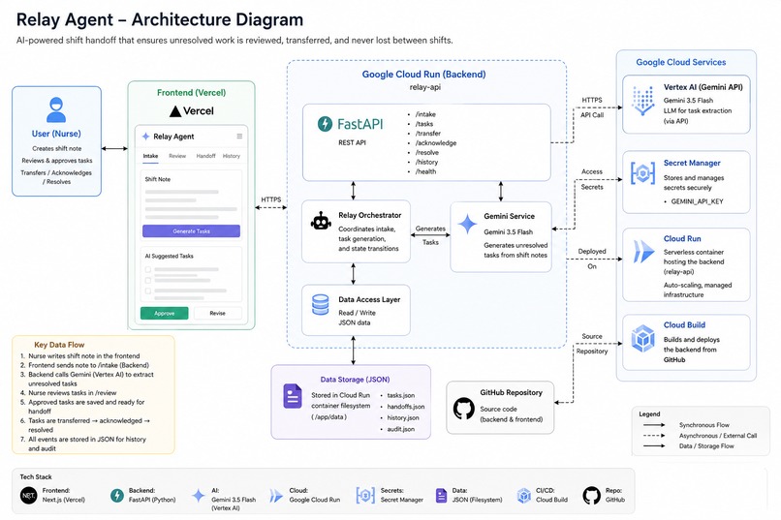The width and height of the screenshot is (781, 520).
Task: Click the Vertex AI icon
Action: [642, 100]
